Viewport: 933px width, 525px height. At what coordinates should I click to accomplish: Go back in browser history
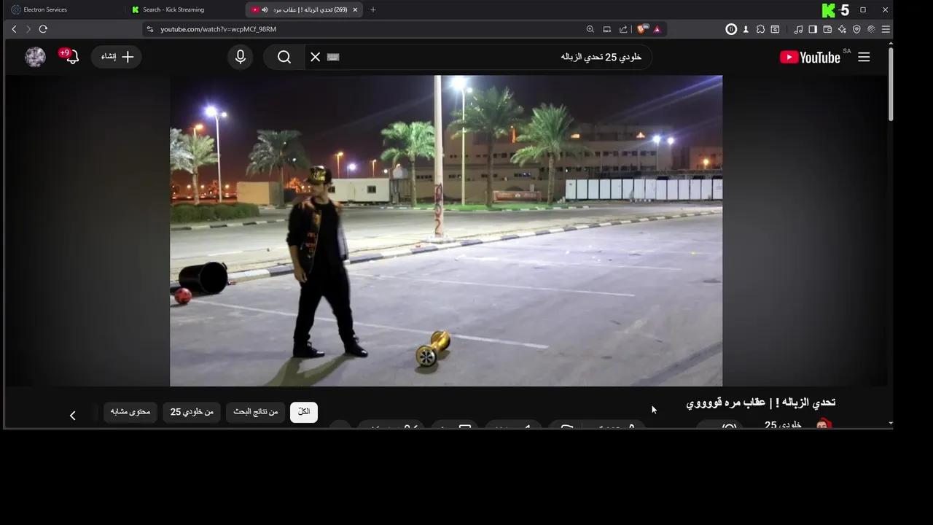(14, 29)
